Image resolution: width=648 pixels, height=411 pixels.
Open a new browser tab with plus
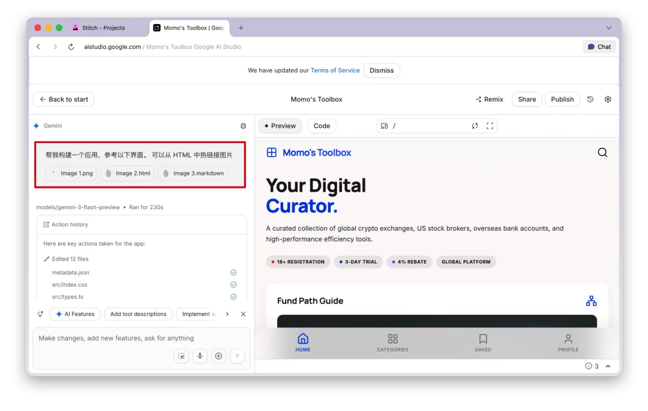coord(241,28)
